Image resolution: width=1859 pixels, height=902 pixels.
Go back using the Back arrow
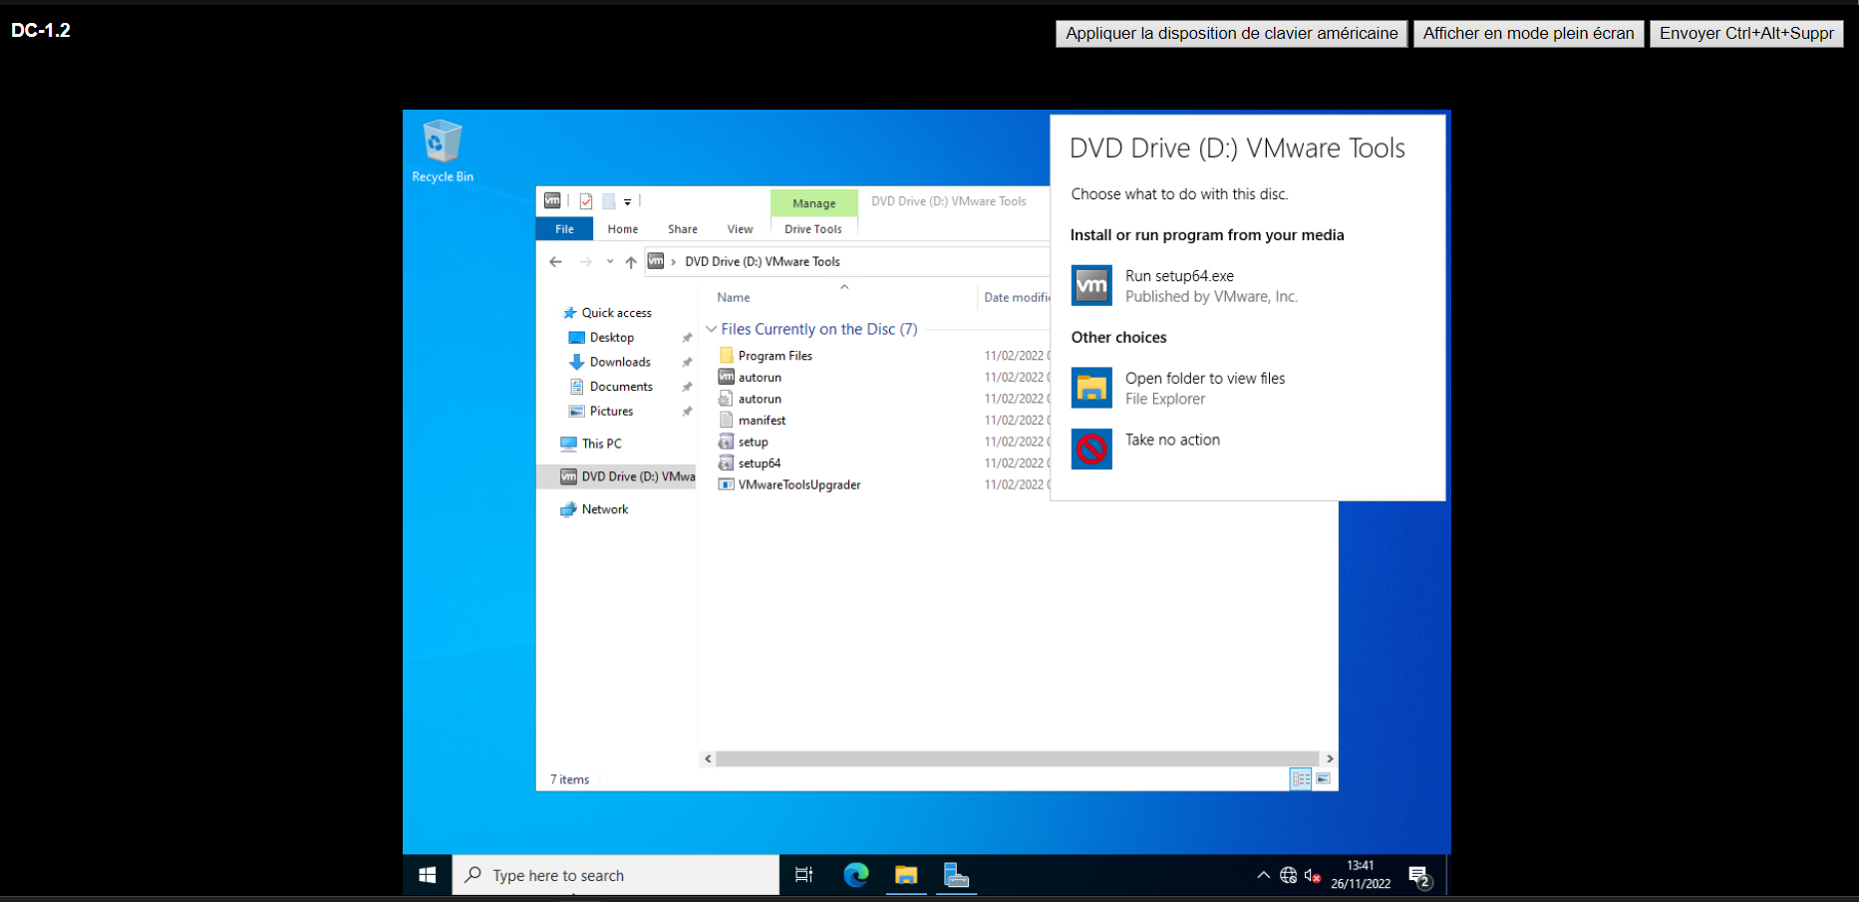click(555, 262)
